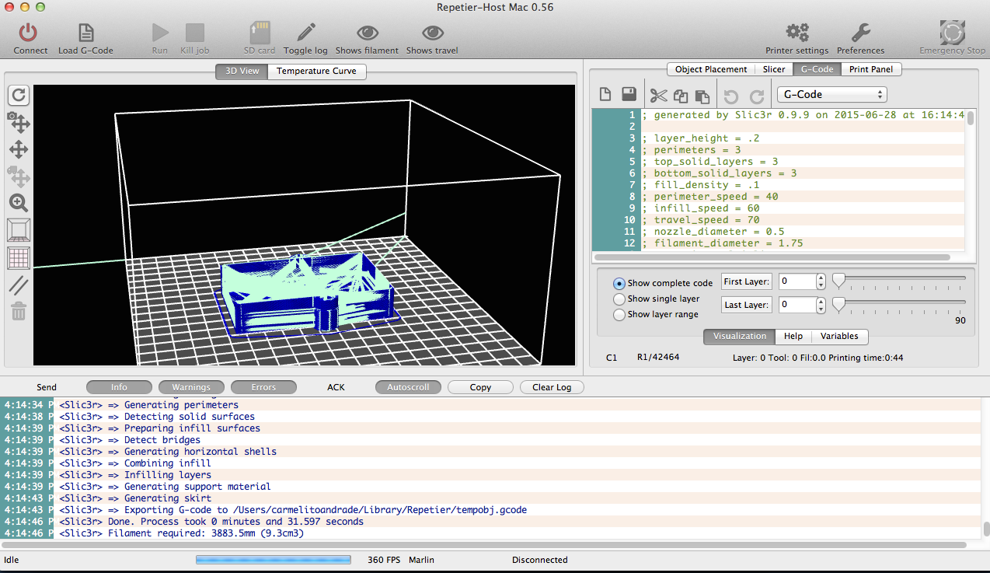This screenshot has height=573, width=990.
Task: Click the Connect power icon
Action: (29, 33)
